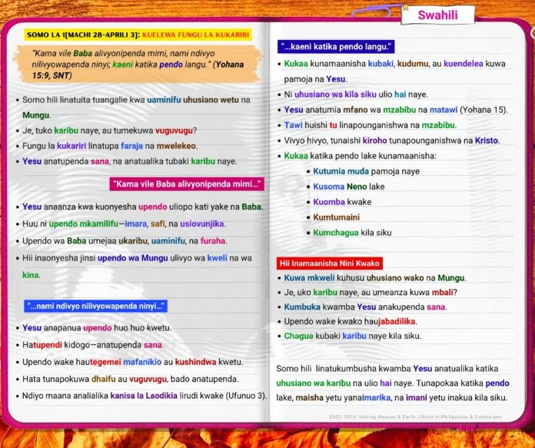The height and width of the screenshot is (448, 535).
Task: Click "Je, uko karibu naye, au umeanza kuwa mbali?"
Action: 371,293
